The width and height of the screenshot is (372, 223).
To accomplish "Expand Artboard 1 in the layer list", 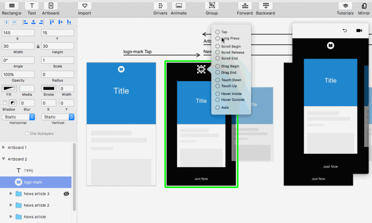I will tap(4, 147).
